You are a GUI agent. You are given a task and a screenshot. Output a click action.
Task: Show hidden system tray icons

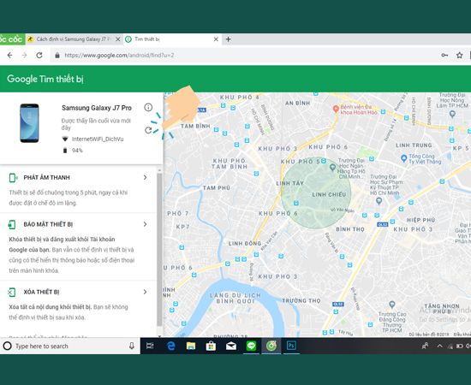coord(440,346)
